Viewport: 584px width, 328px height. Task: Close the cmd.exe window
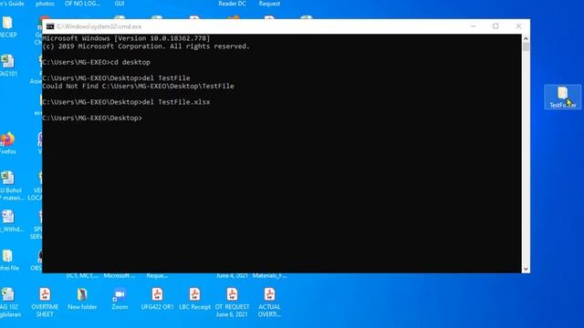click(x=518, y=26)
